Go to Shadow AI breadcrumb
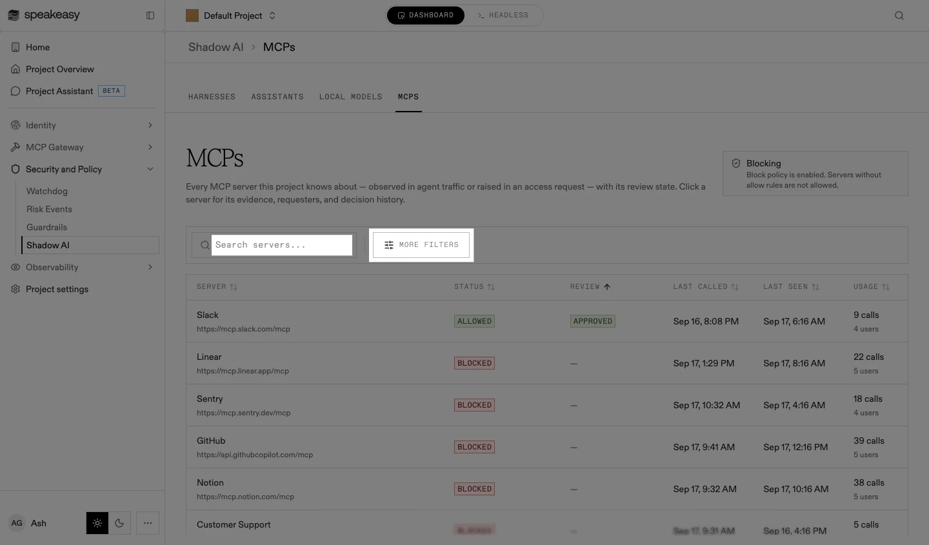929x545 pixels. tap(216, 47)
